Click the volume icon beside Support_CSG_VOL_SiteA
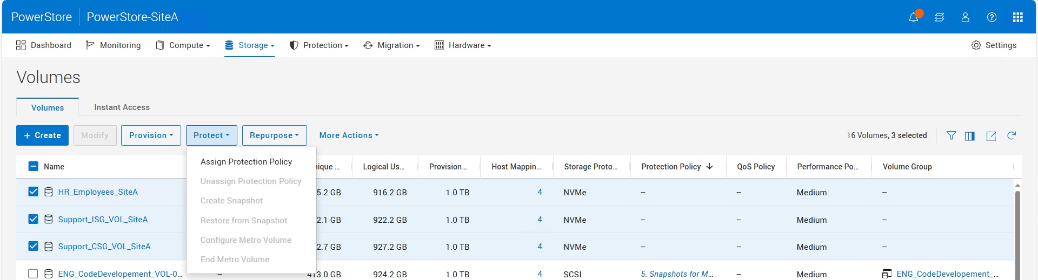Screen dimensions: 1038x280 pos(49,247)
